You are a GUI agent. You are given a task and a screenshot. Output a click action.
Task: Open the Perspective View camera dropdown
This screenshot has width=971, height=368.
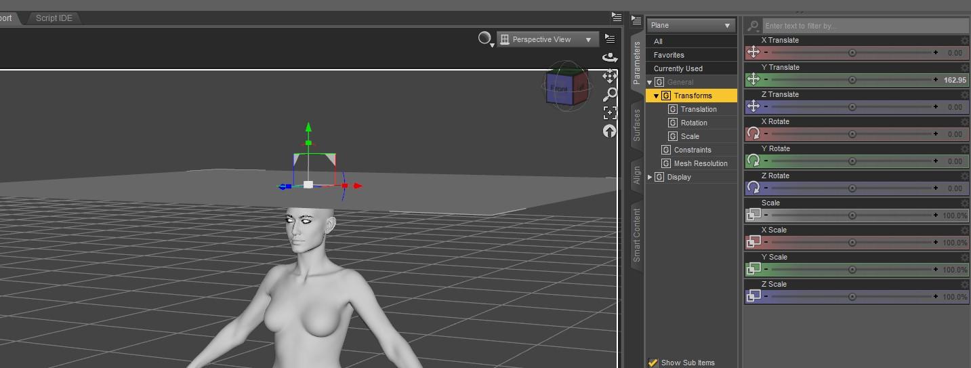[548, 39]
